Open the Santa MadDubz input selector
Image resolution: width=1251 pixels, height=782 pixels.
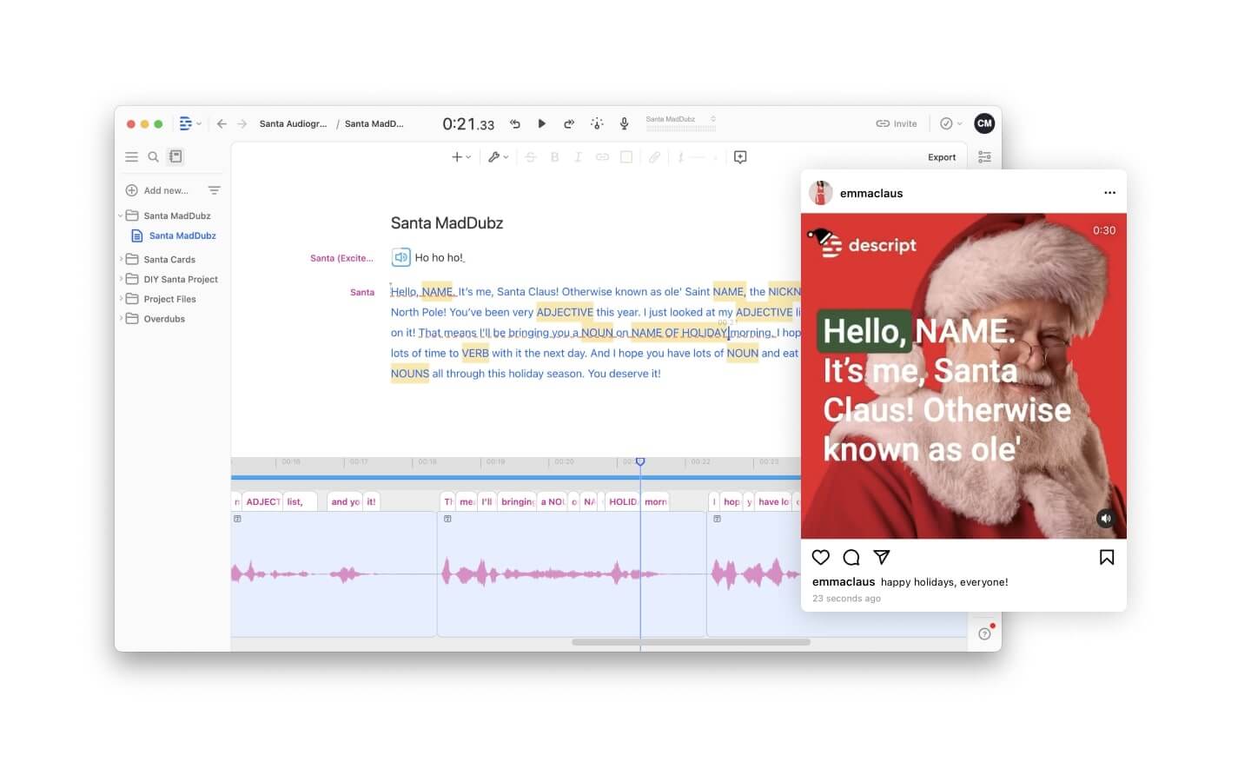[x=680, y=123]
